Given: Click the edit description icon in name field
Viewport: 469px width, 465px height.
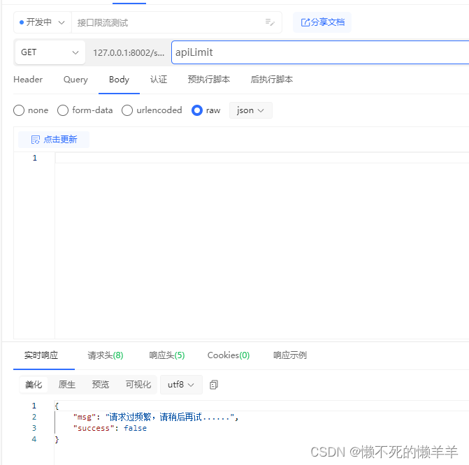Looking at the screenshot, I should tap(270, 22).
